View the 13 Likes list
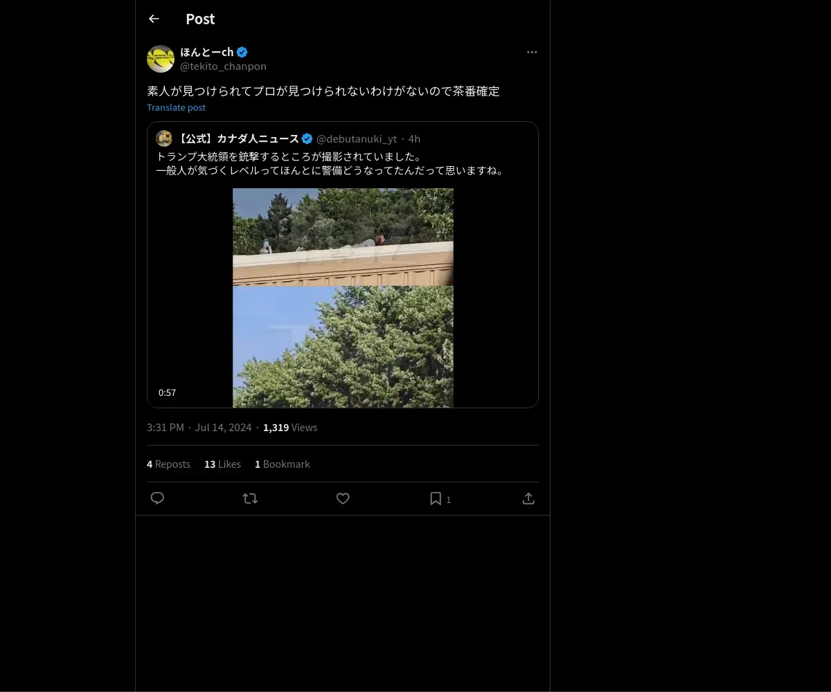This screenshot has width=831, height=692. (222, 464)
